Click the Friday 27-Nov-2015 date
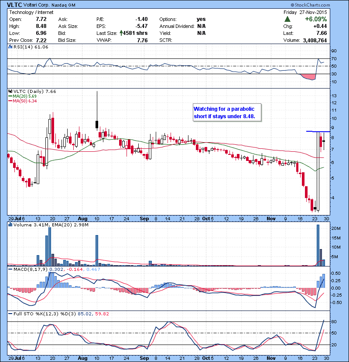This screenshot has height=362, width=349. pos(305,12)
